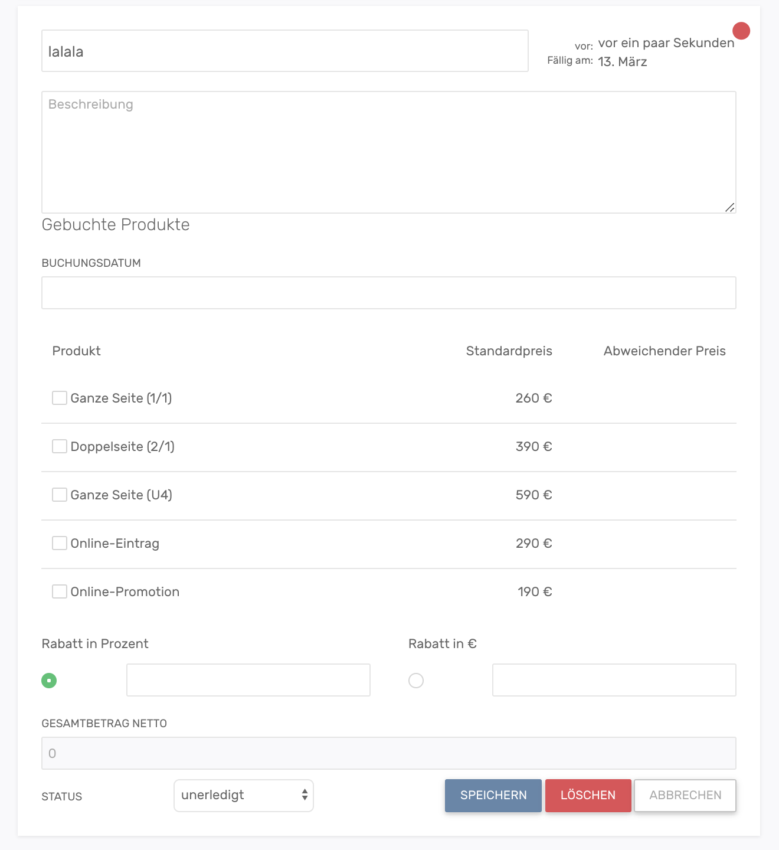Viewport: 779px width, 850px height.
Task: Toggle the Online-Promotion checkbox
Action: (60, 591)
